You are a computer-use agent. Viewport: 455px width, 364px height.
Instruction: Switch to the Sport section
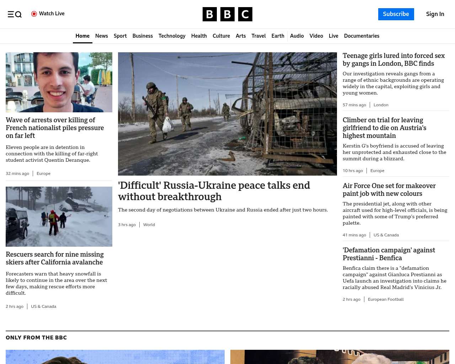click(x=120, y=36)
